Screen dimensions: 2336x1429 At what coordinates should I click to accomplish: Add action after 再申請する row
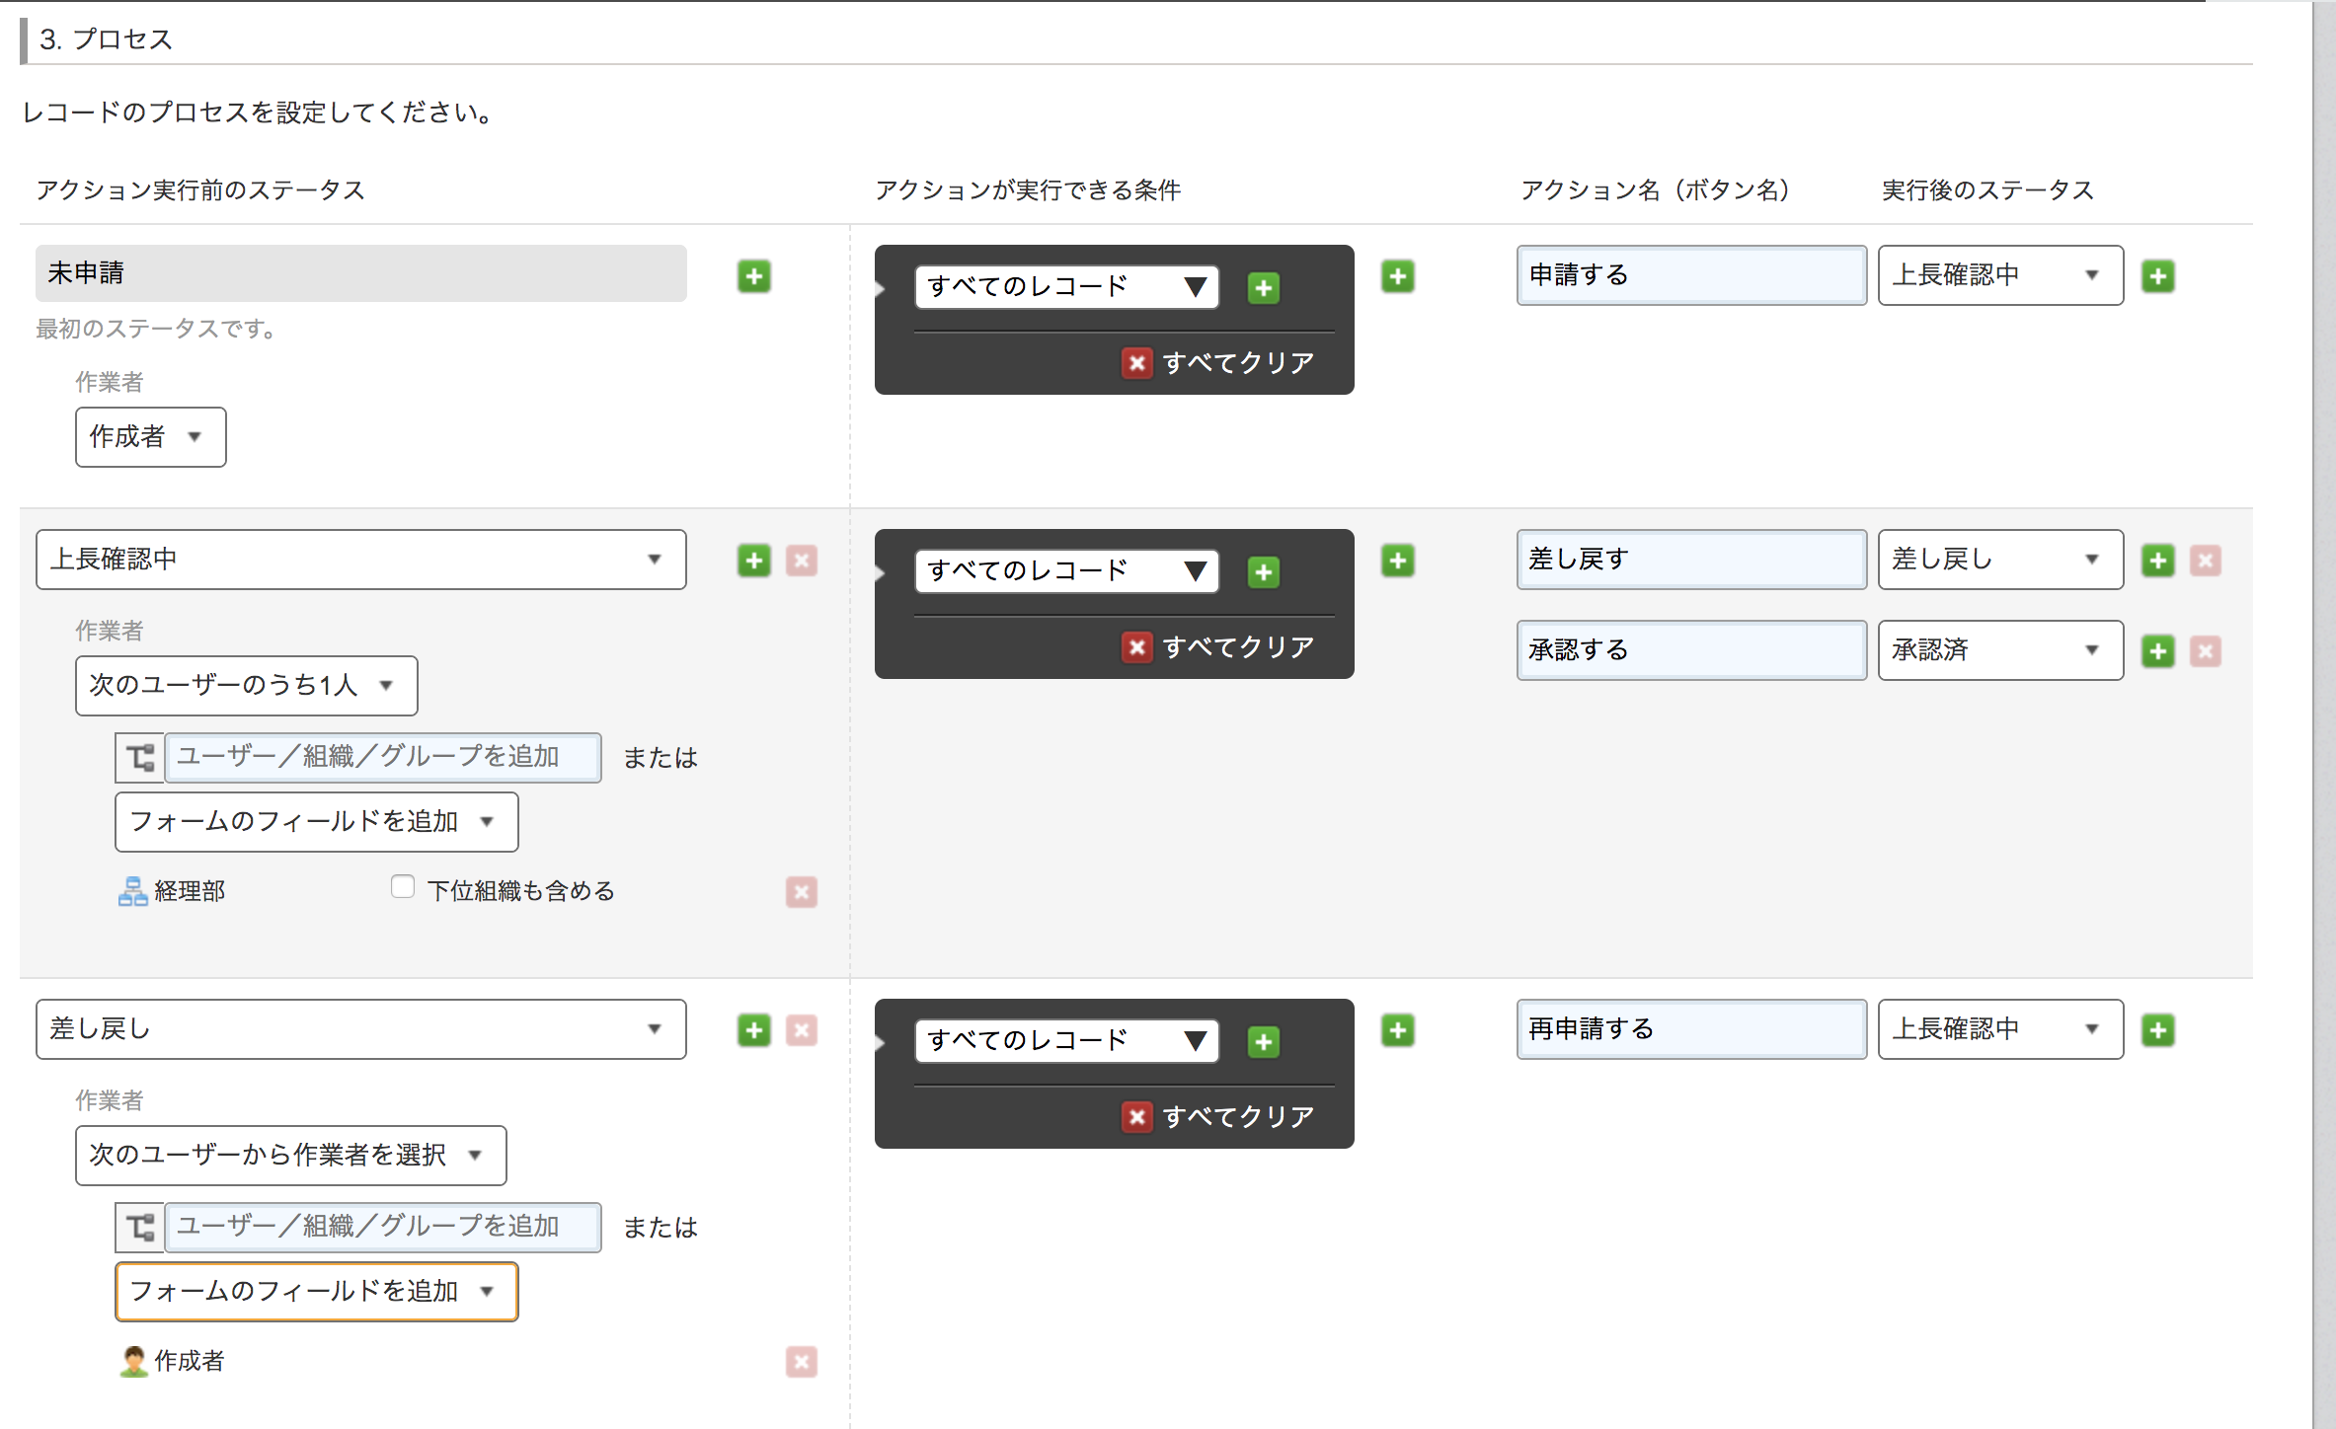[x=2158, y=1030]
